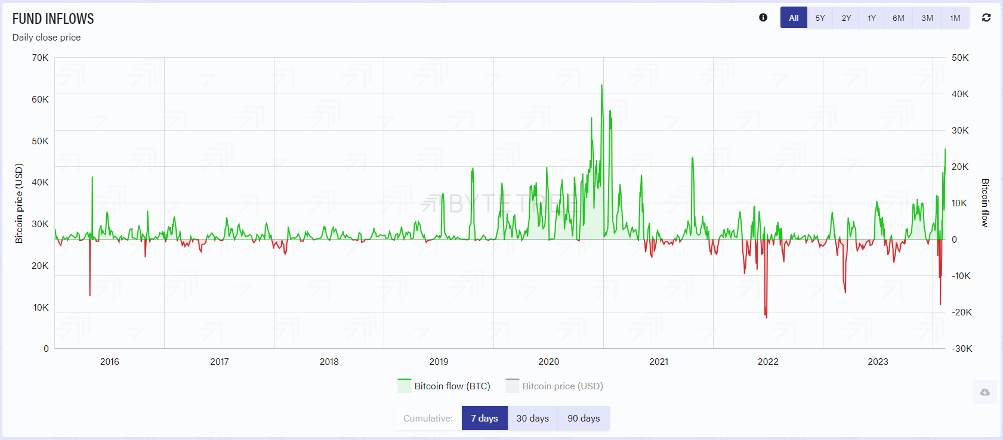Select the 2Y time range
Image resolution: width=1003 pixels, height=440 pixels.
point(846,18)
